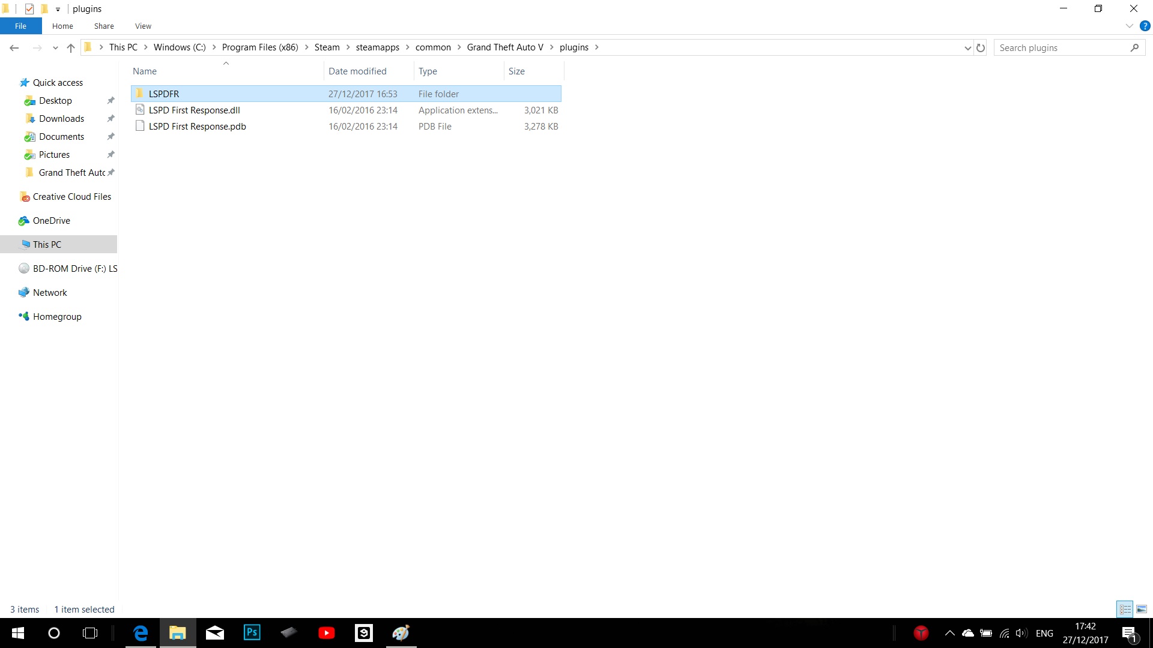
Task: Launch Microsoft Edge from the taskbar
Action: click(x=141, y=632)
